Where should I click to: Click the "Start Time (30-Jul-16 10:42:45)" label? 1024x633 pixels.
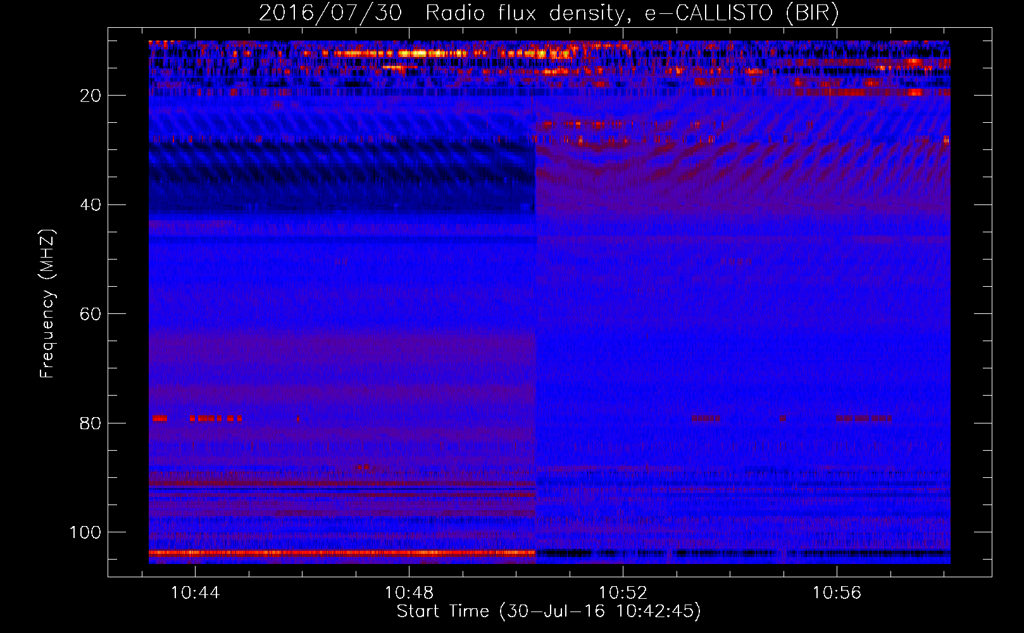pos(549,611)
